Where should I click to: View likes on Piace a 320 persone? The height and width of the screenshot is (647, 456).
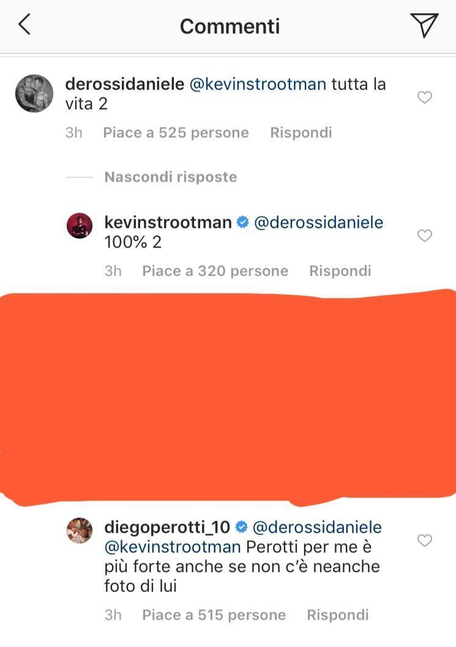(215, 271)
